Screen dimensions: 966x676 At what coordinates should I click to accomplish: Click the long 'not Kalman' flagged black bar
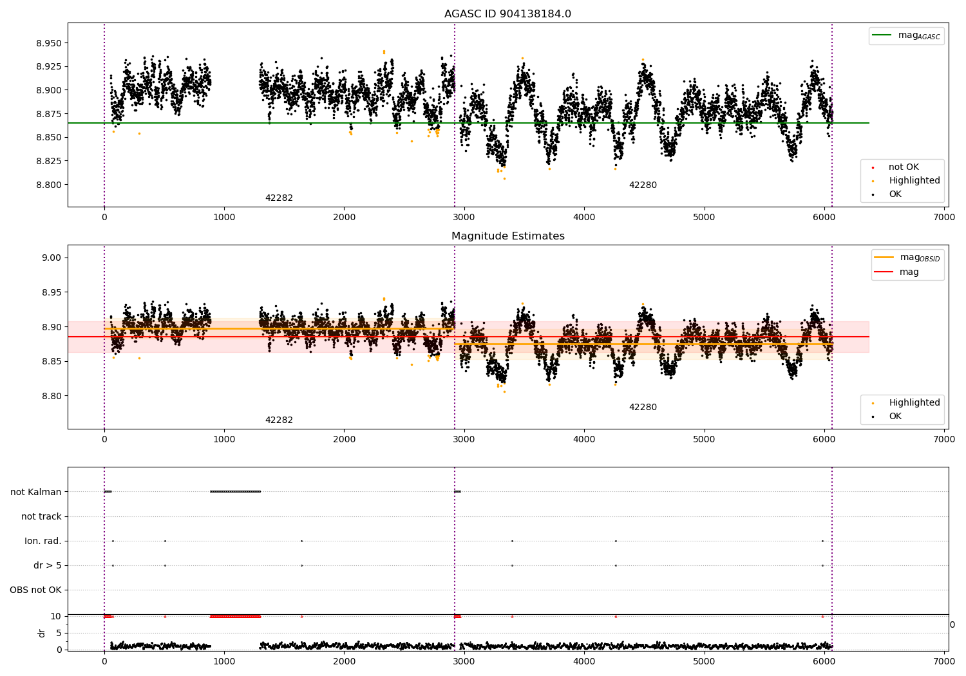[235, 492]
